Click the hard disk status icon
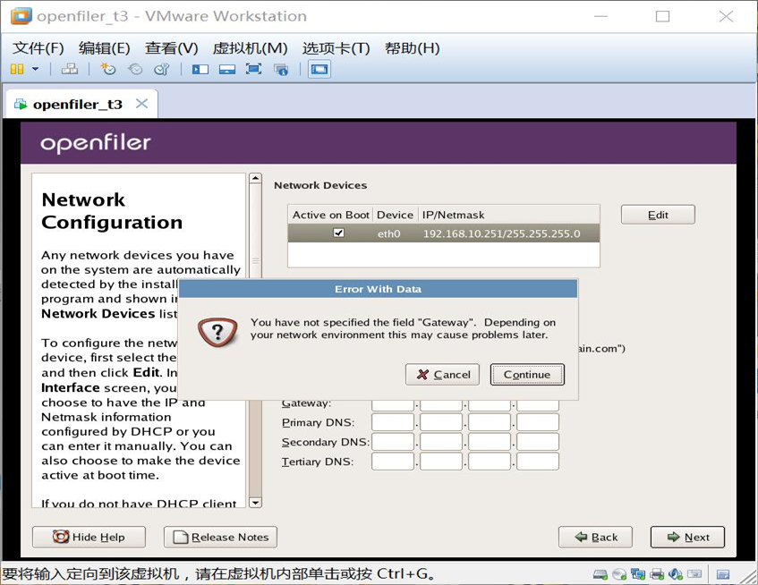758x585 pixels. pyautogui.click(x=600, y=574)
